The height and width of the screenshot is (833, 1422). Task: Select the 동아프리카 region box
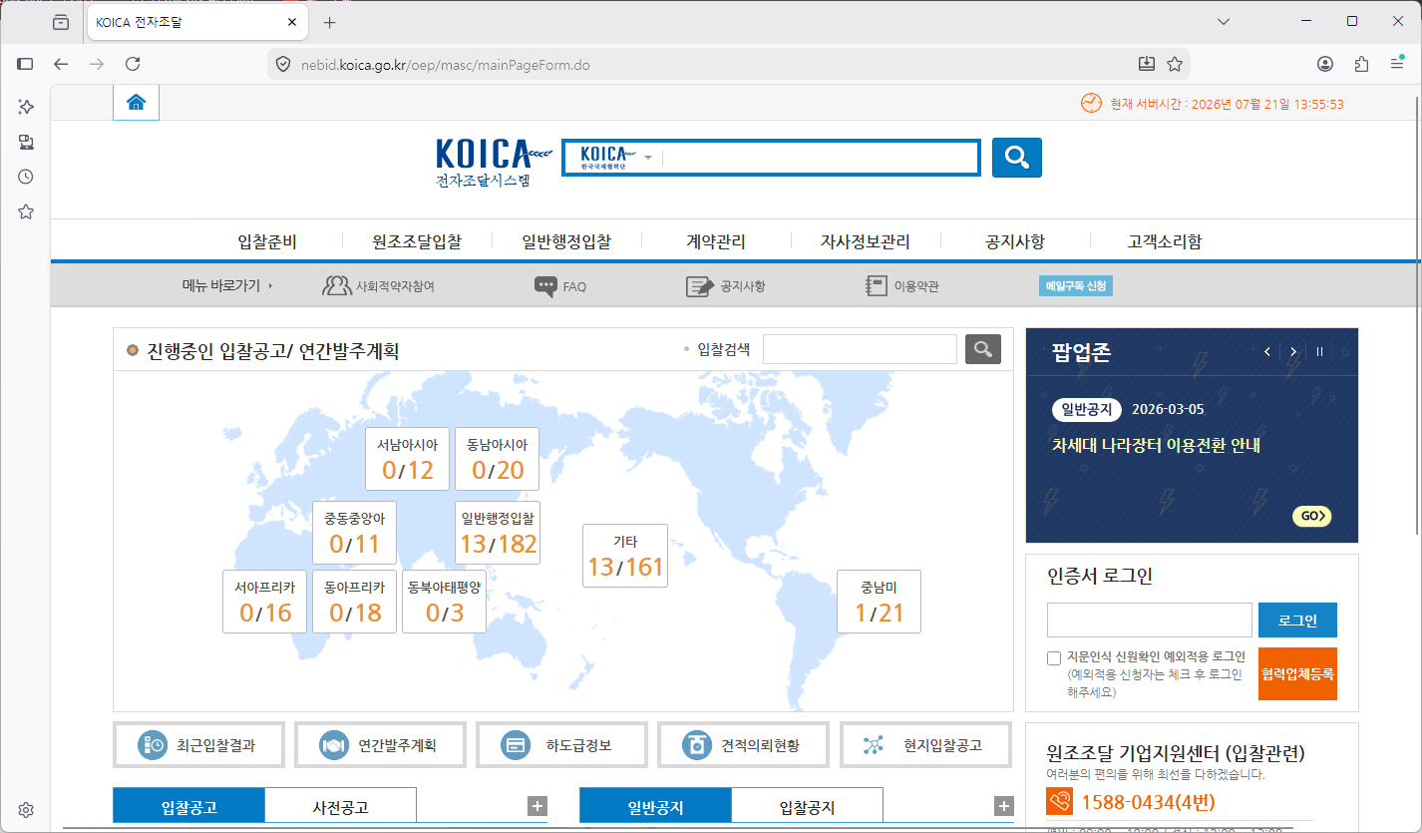pyautogui.click(x=355, y=602)
